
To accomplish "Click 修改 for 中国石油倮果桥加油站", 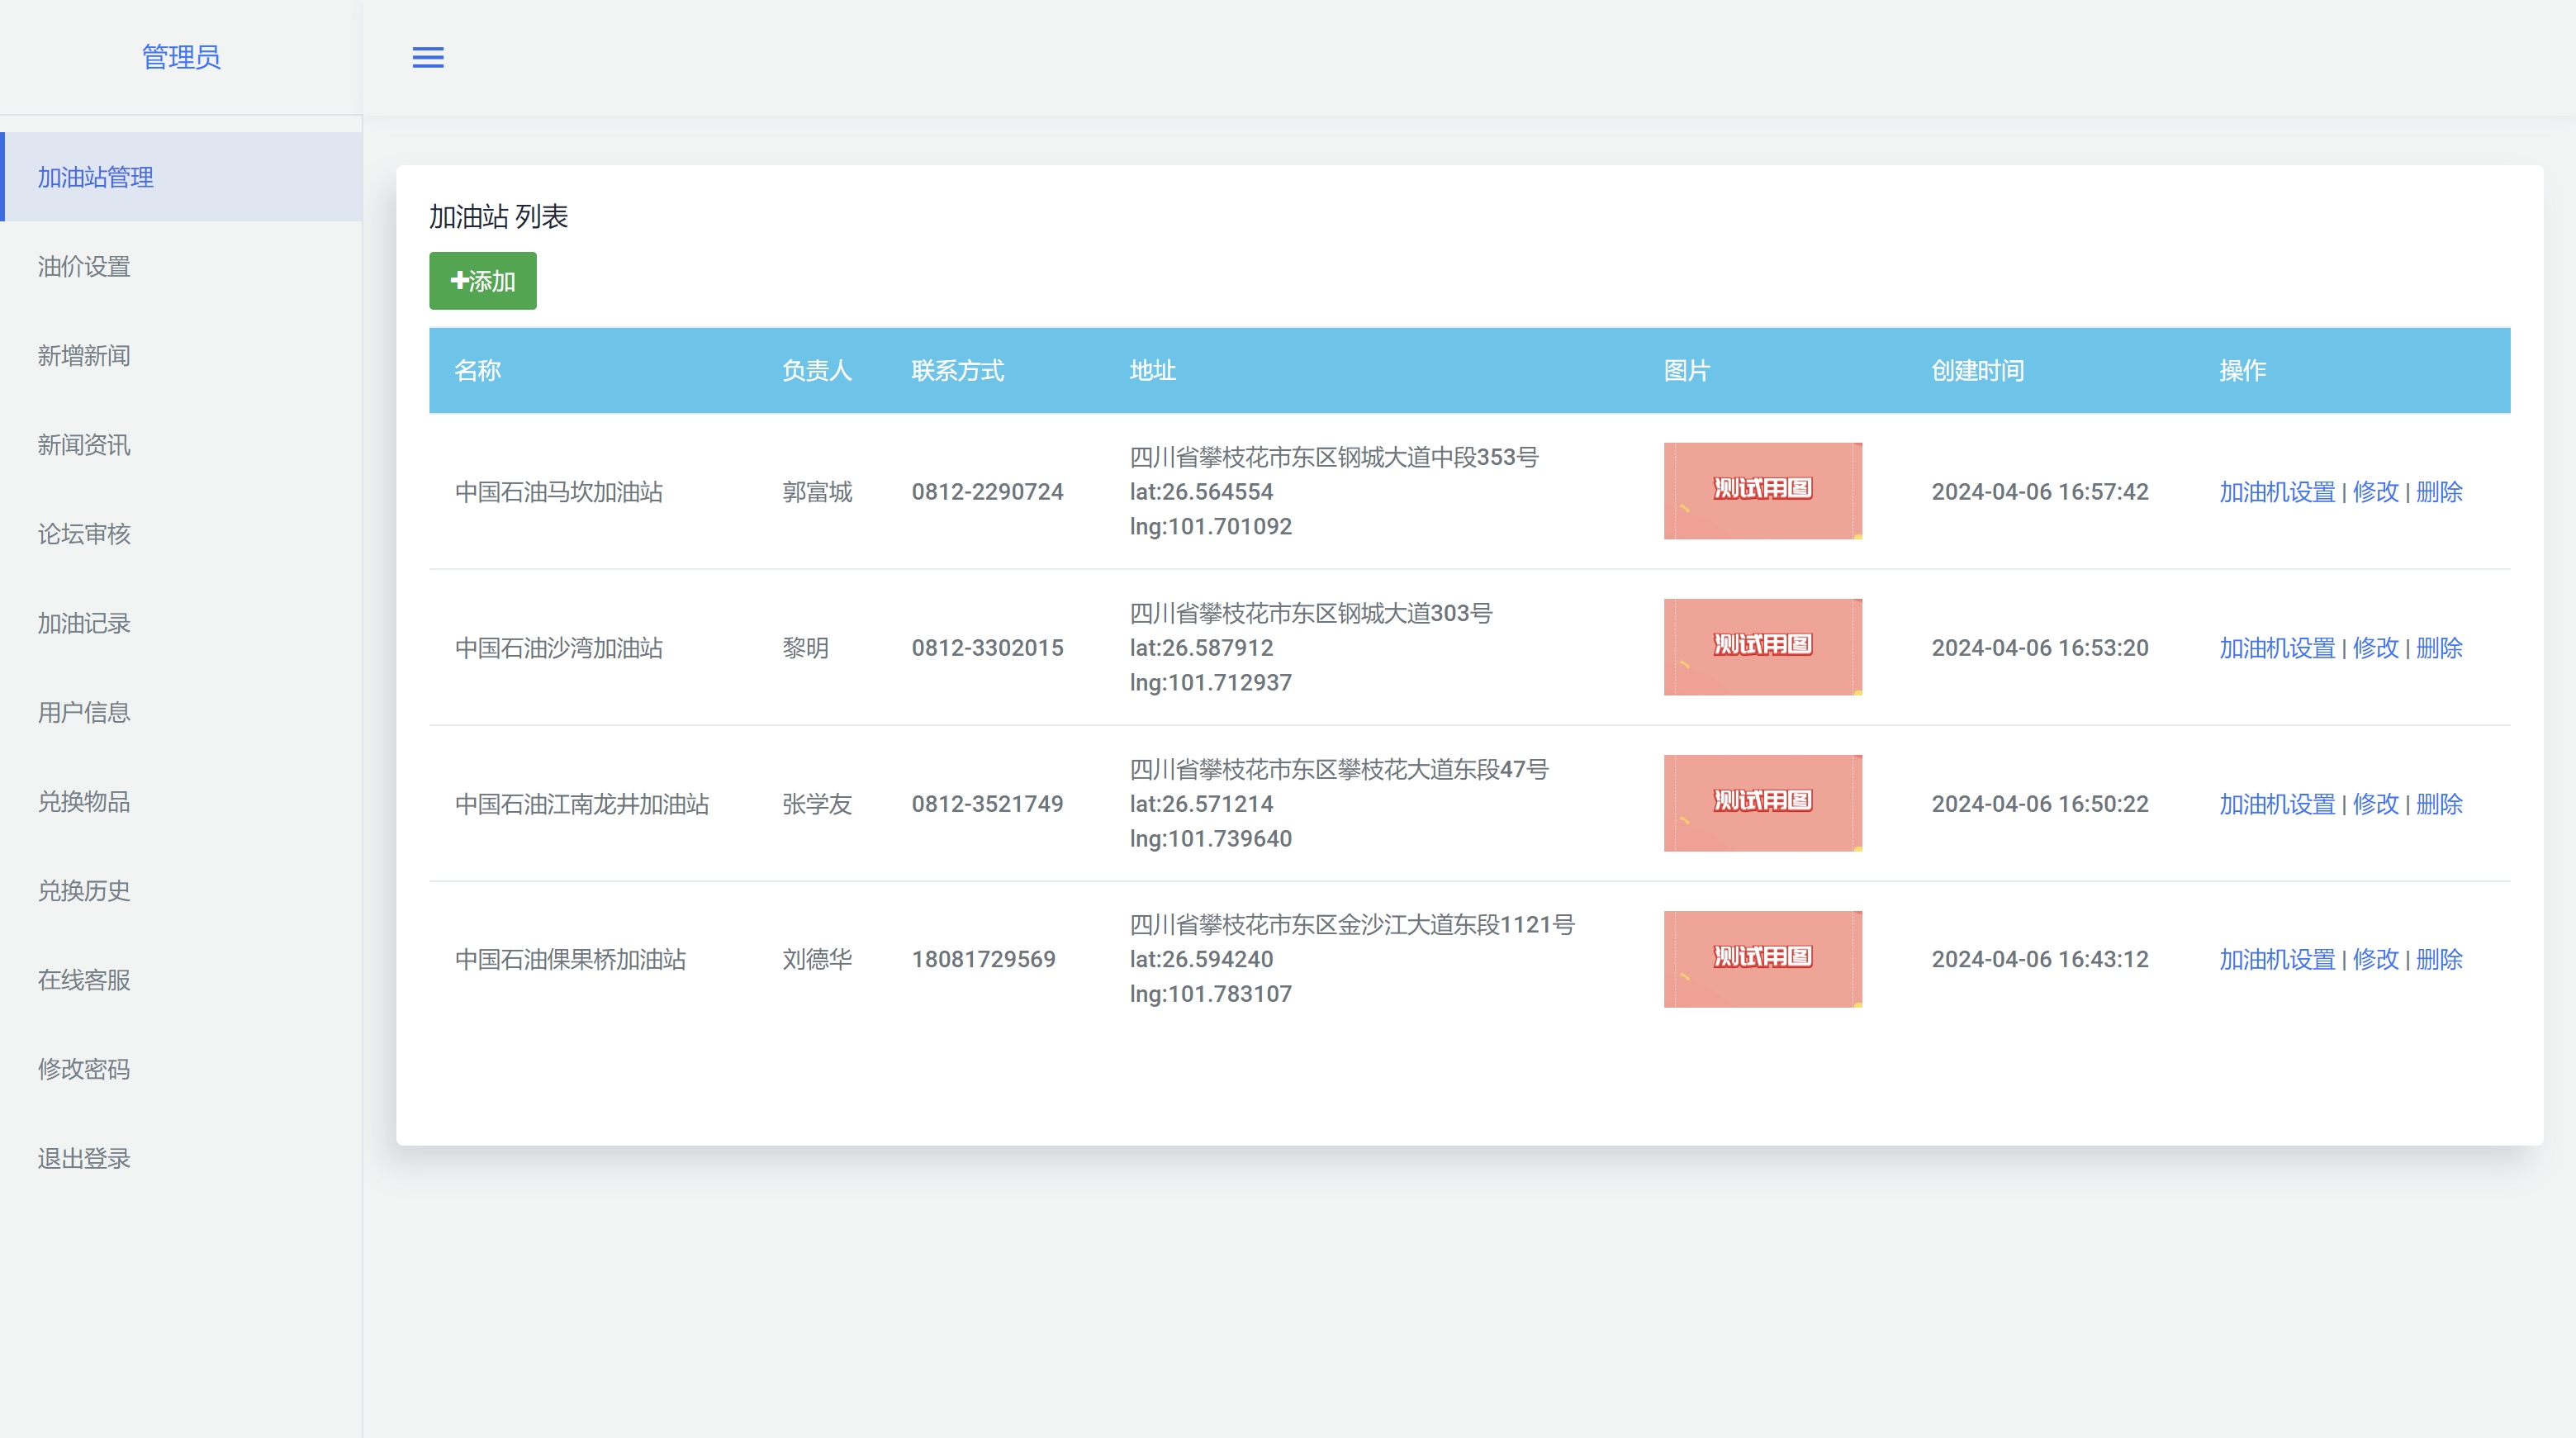I will pyautogui.click(x=2375, y=959).
